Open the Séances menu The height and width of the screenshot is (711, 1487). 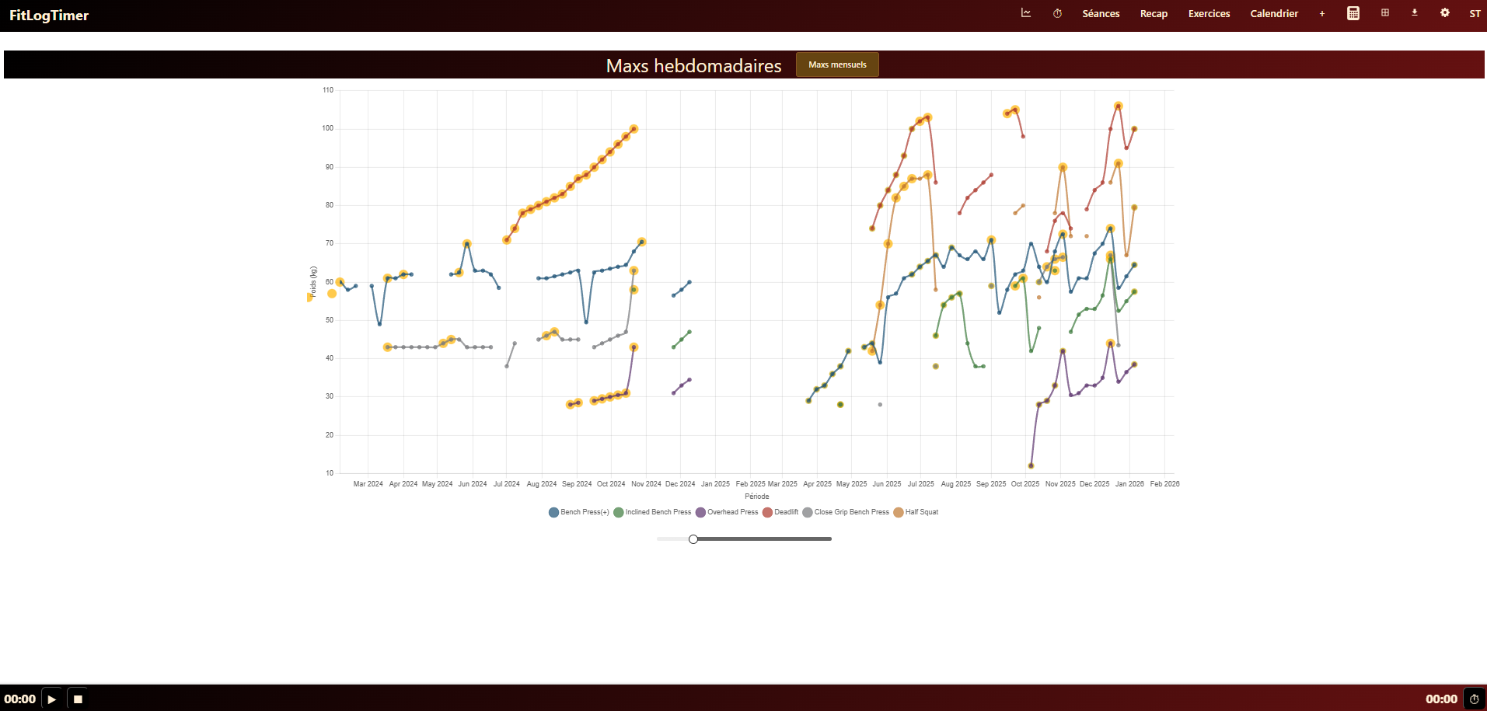1101,14
